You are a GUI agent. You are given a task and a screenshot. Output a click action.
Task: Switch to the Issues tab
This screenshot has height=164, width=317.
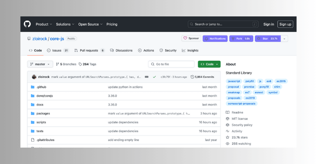coord(58,50)
